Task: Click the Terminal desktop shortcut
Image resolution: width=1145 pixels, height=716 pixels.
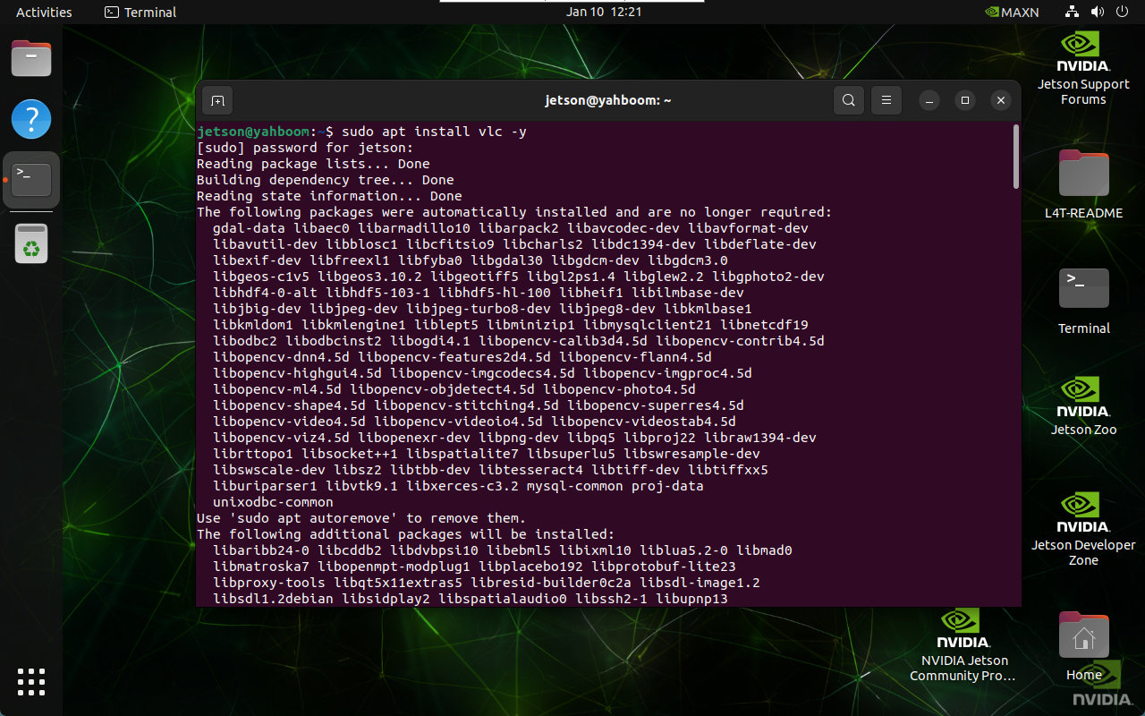Action: point(1083,300)
